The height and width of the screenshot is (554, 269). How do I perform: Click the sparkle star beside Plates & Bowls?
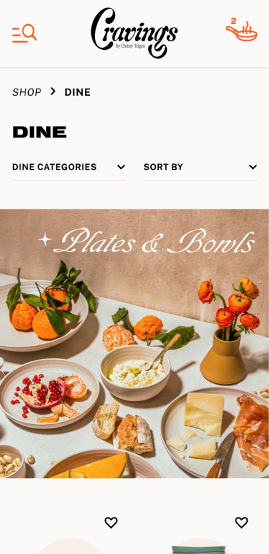(x=45, y=239)
